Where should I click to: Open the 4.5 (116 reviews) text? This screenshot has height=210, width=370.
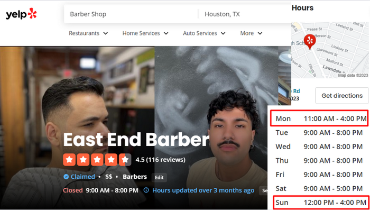(x=161, y=160)
